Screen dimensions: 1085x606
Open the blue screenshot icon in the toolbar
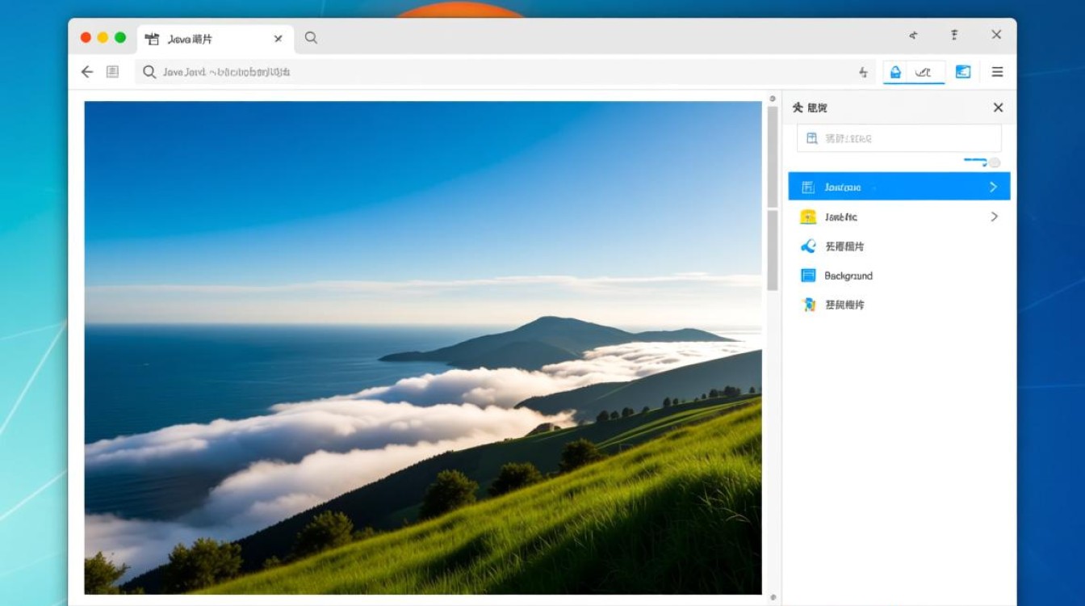coord(963,72)
